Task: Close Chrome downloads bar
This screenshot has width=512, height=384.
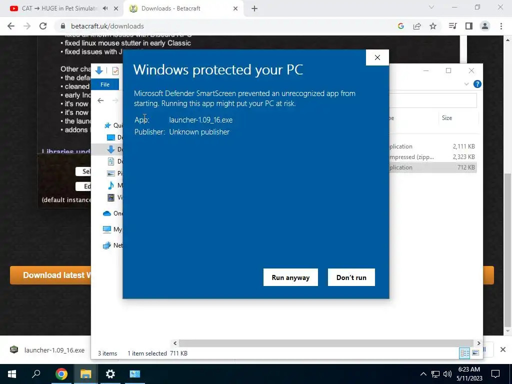Action: point(503,349)
